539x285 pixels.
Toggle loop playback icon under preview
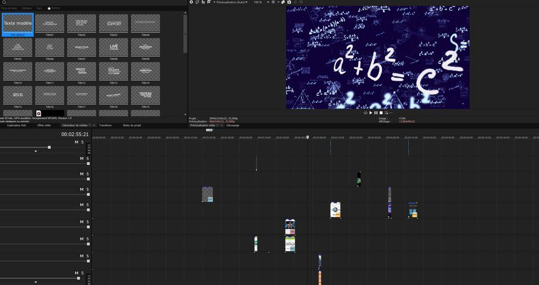[365, 112]
